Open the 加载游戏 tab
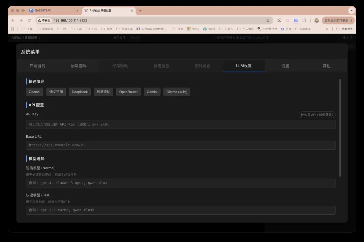This screenshot has width=364, height=242. (x=79, y=66)
